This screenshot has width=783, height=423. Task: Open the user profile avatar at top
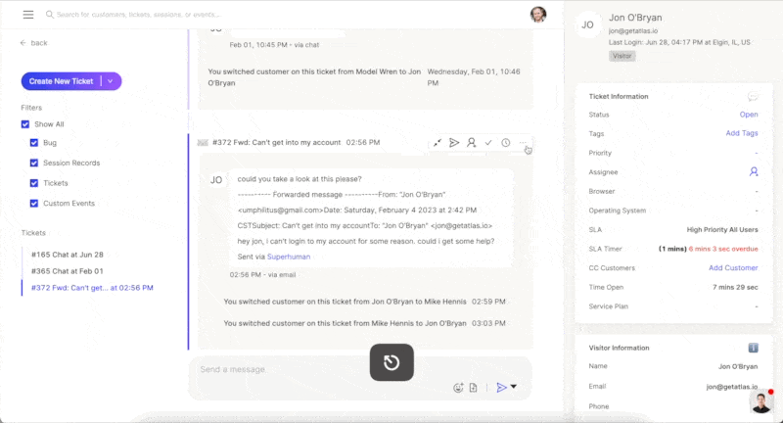pyautogui.click(x=537, y=14)
